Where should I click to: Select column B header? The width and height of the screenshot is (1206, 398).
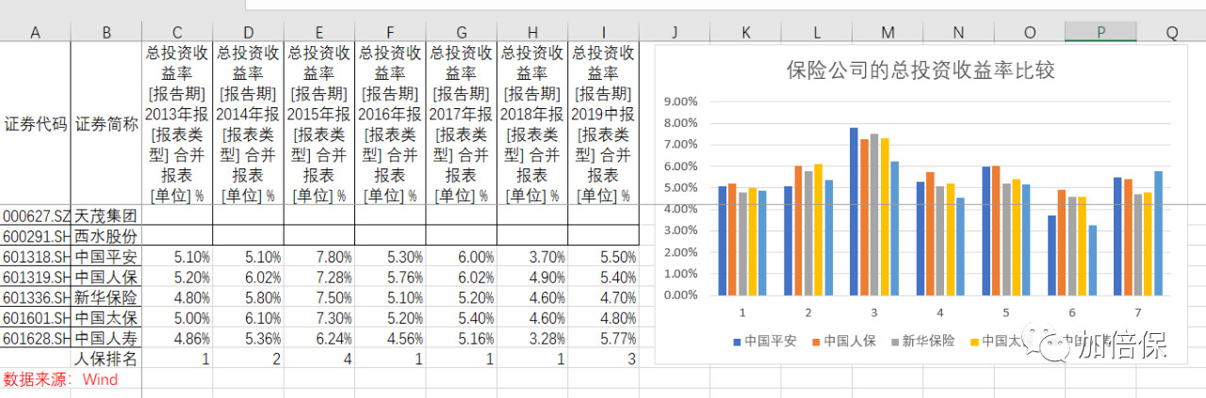106,32
